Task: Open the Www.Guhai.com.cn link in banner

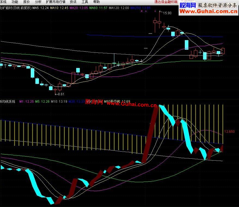Action: click(208, 11)
